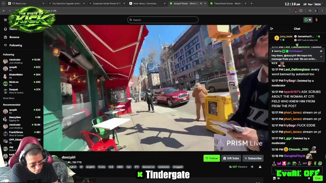
Task: Click NickLee avatar in Following list
Action: tap(5, 83)
